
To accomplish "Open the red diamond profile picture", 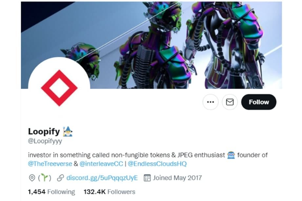I will pyautogui.click(x=59, y=88).
